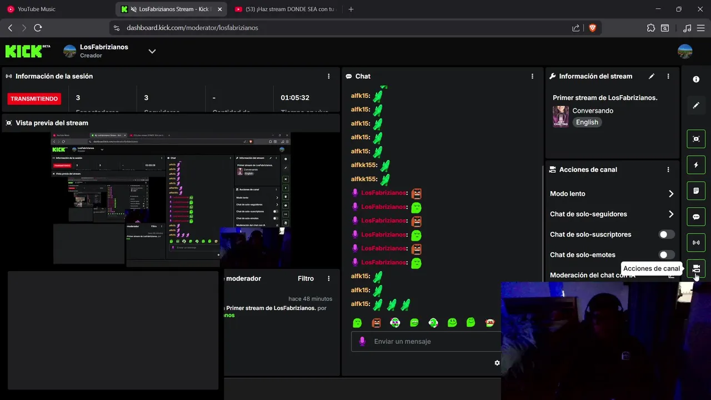
Task: Insert the tall happy green blob emote
Action: (x=471, y=322)
